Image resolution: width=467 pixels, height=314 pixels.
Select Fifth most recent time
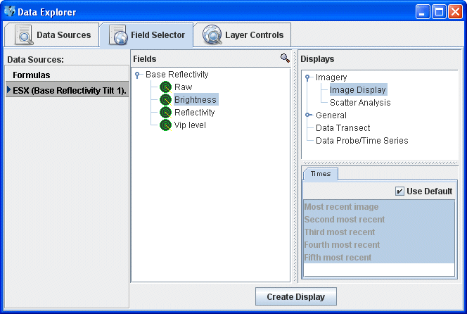click(379, 258)
